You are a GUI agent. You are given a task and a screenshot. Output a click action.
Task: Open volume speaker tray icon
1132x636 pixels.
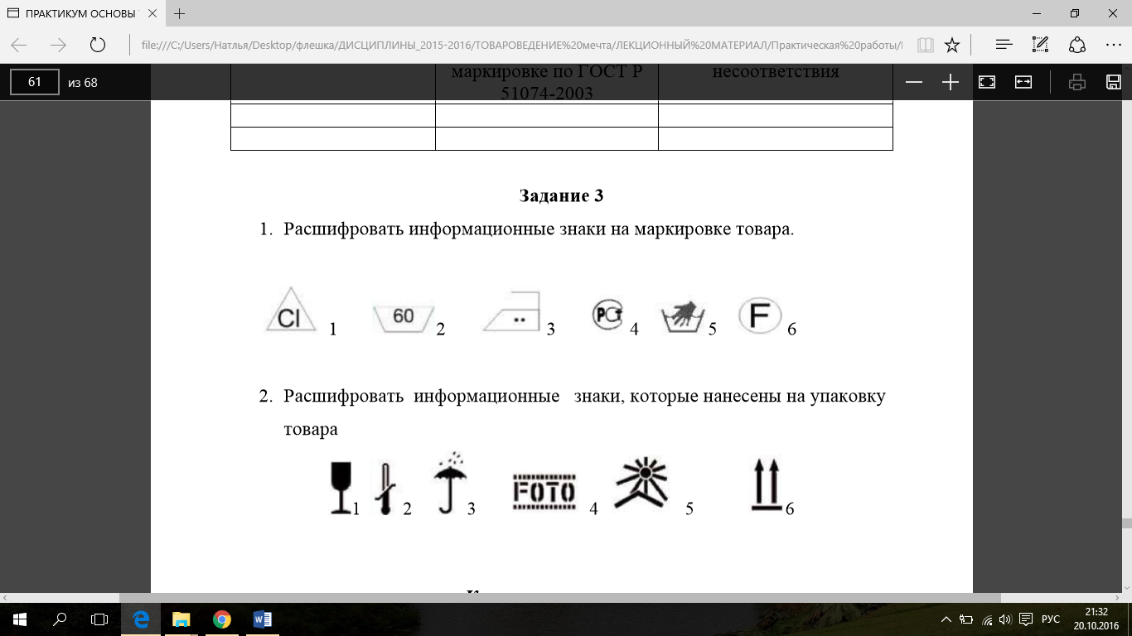click(1004, 619)
